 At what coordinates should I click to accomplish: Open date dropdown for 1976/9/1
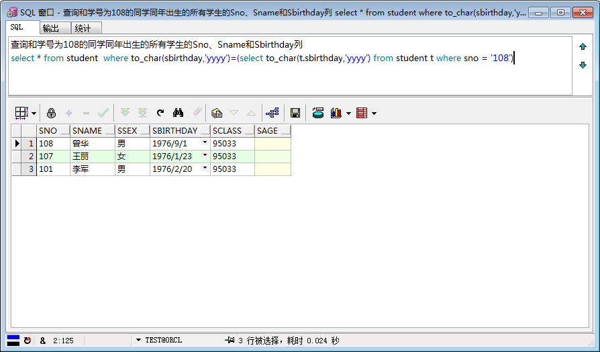205,142
